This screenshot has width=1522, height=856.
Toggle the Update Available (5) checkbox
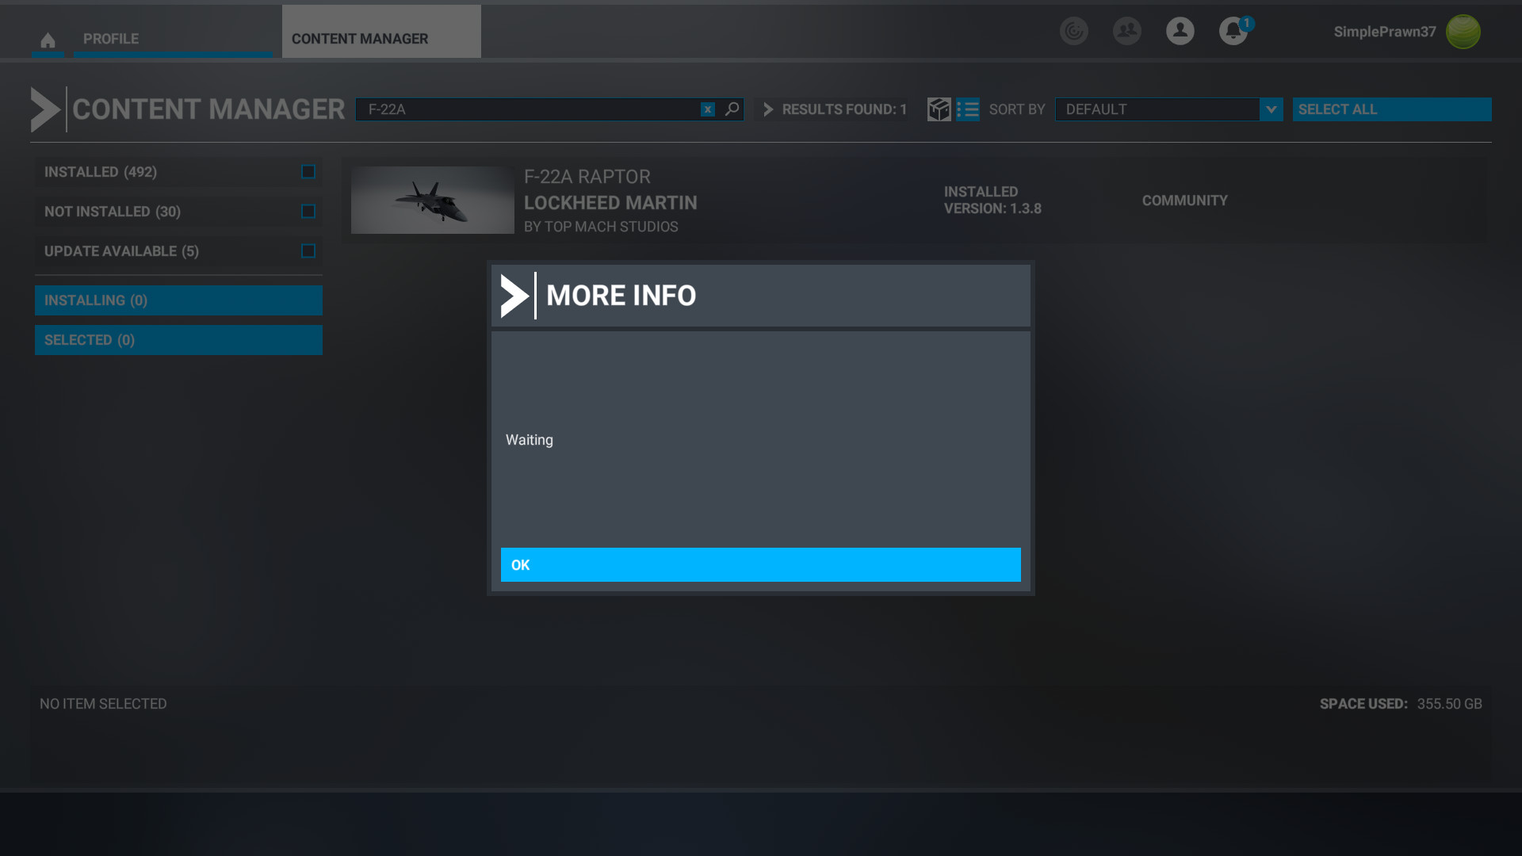(308, 251)
